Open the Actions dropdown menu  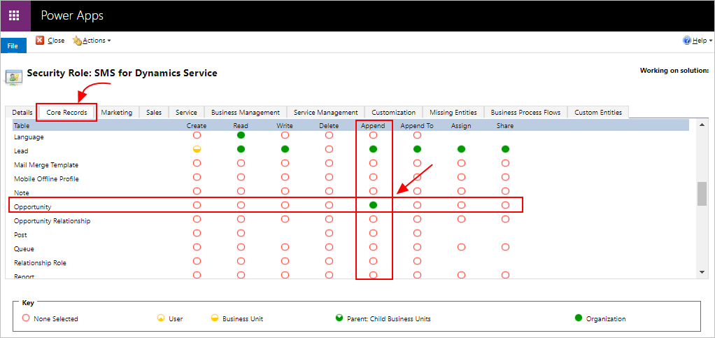(92, 41)
